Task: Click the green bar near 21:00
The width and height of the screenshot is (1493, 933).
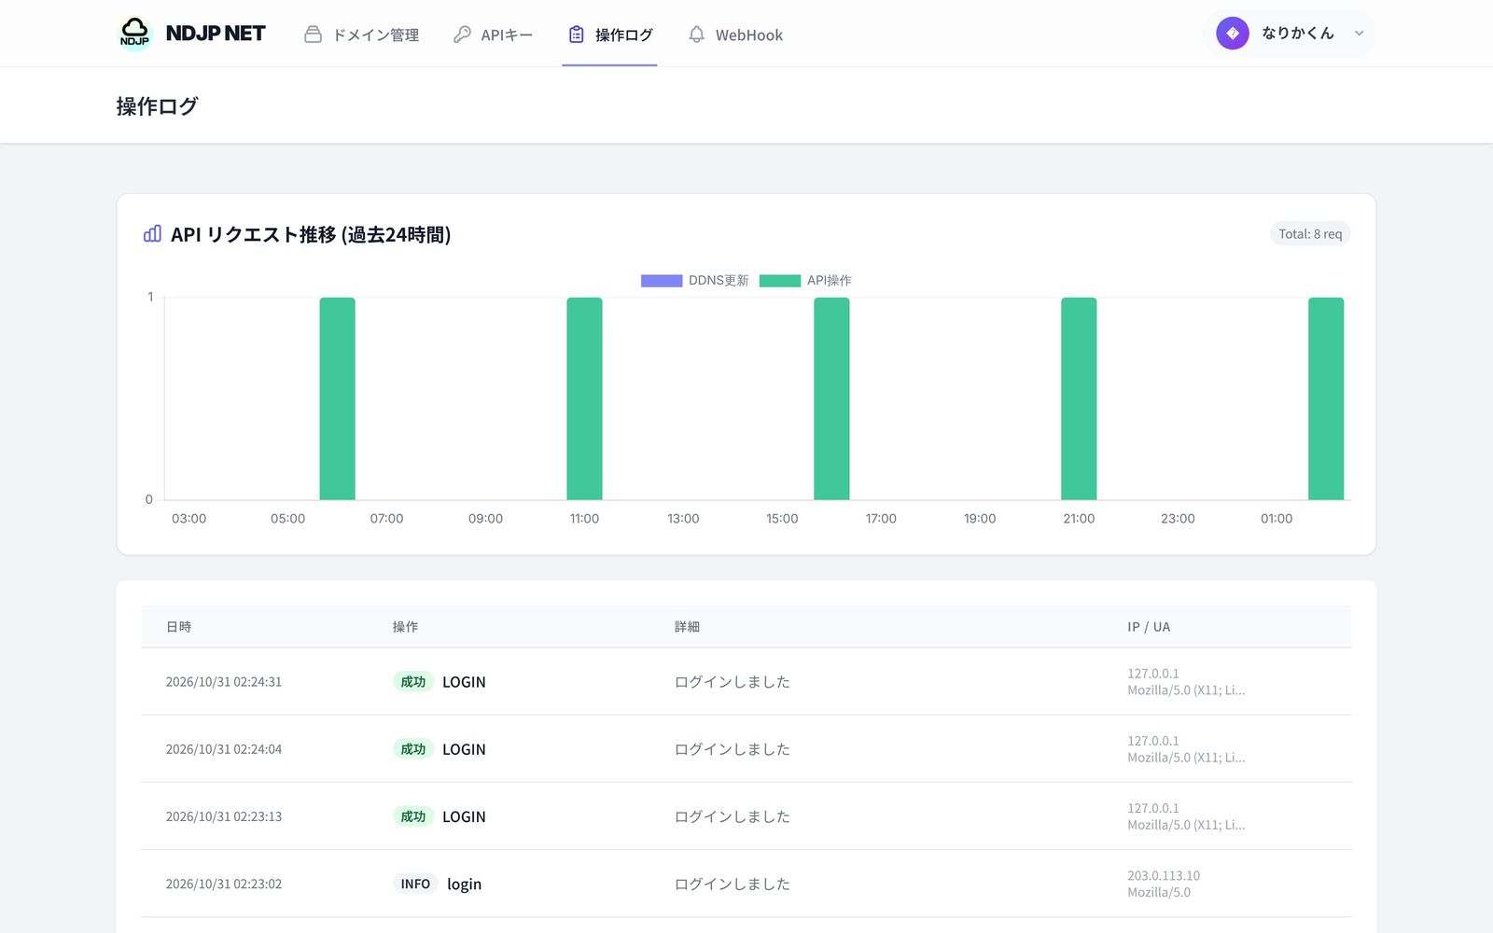Action: [x=1079, y=398]
